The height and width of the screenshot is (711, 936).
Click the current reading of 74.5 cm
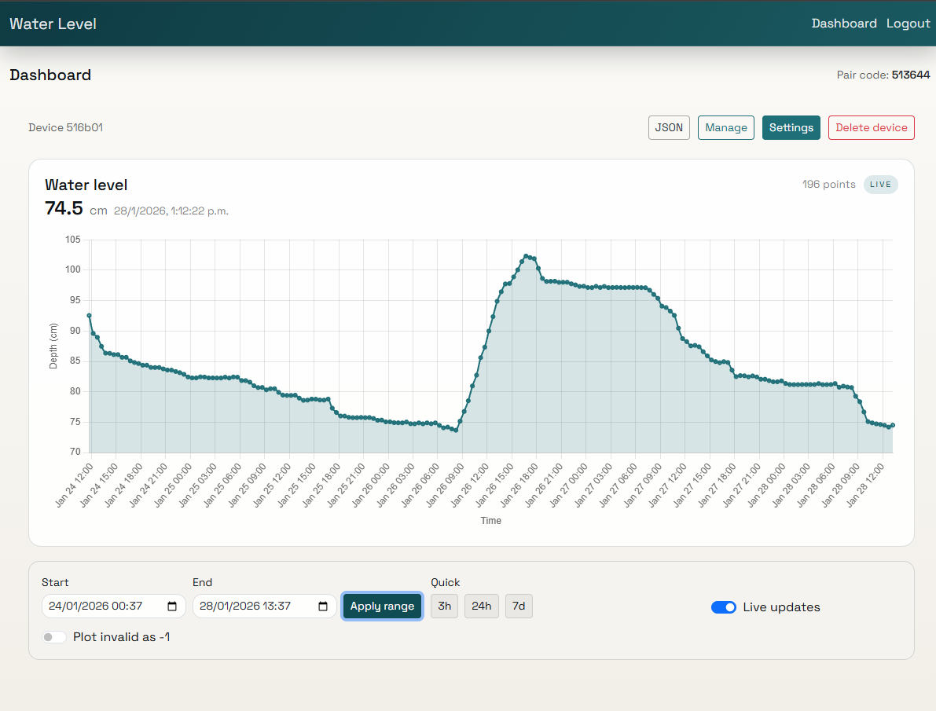tap(63, 209)
